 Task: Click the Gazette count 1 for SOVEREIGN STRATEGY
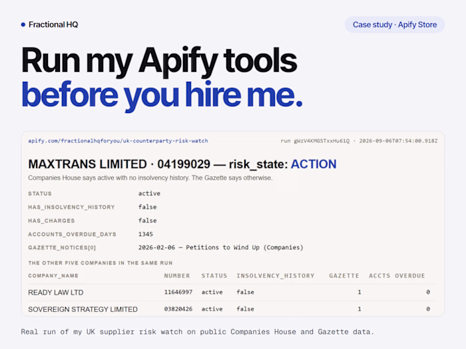coord(359,309)
